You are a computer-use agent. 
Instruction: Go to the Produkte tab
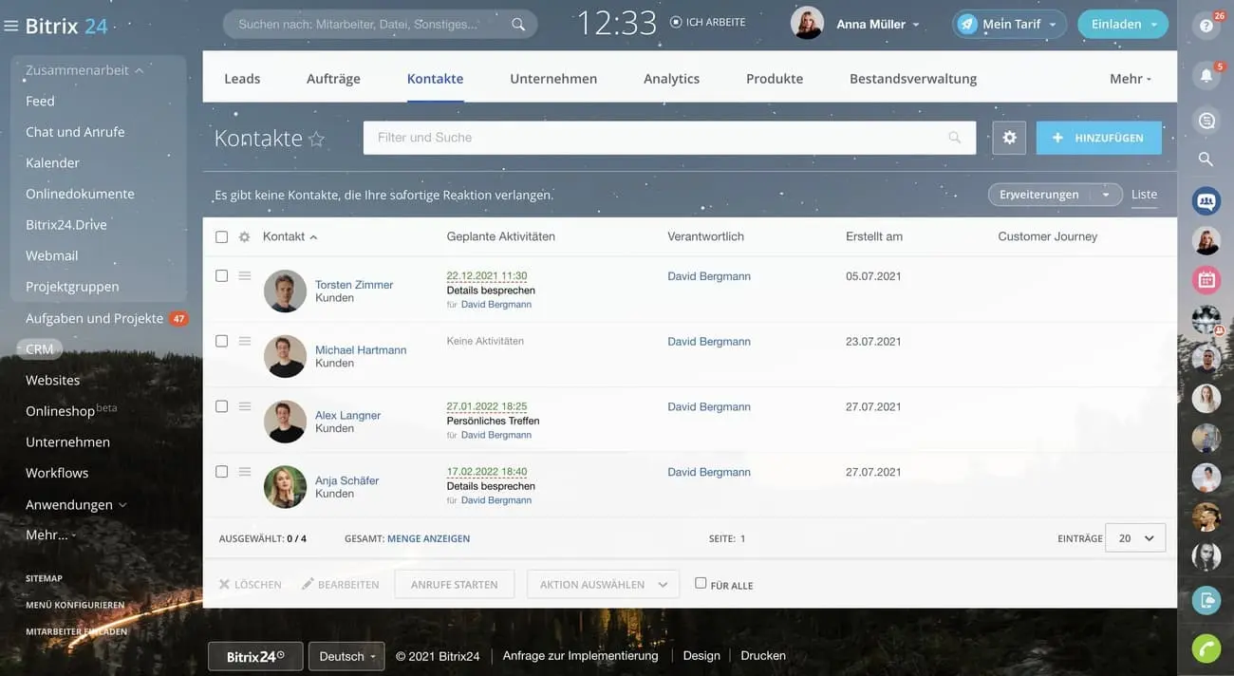click(775, 79)
